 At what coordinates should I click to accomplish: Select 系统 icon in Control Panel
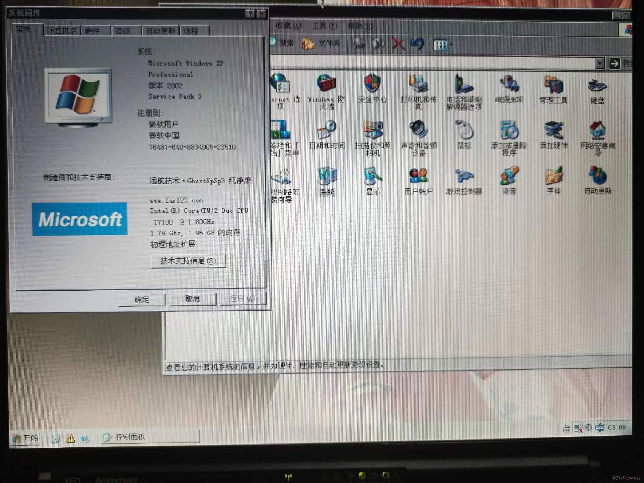(x=327, y=181)
